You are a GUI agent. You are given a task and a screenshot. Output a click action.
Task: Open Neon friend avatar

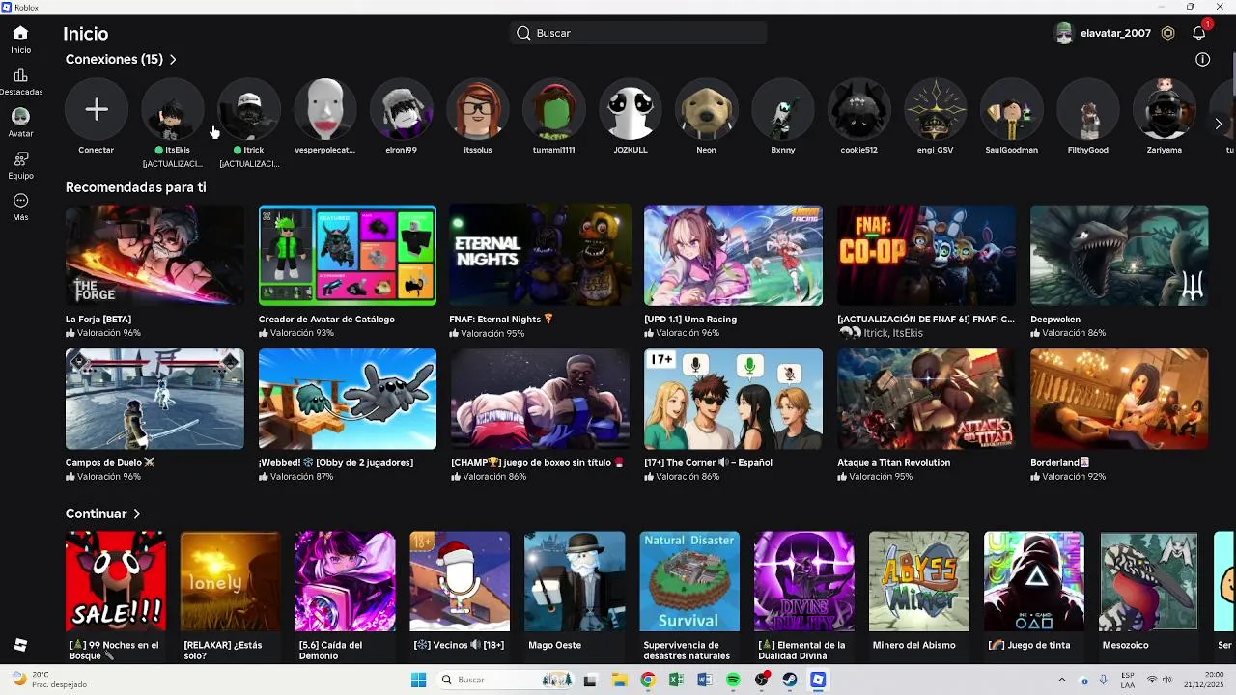(x=707, y=109)
